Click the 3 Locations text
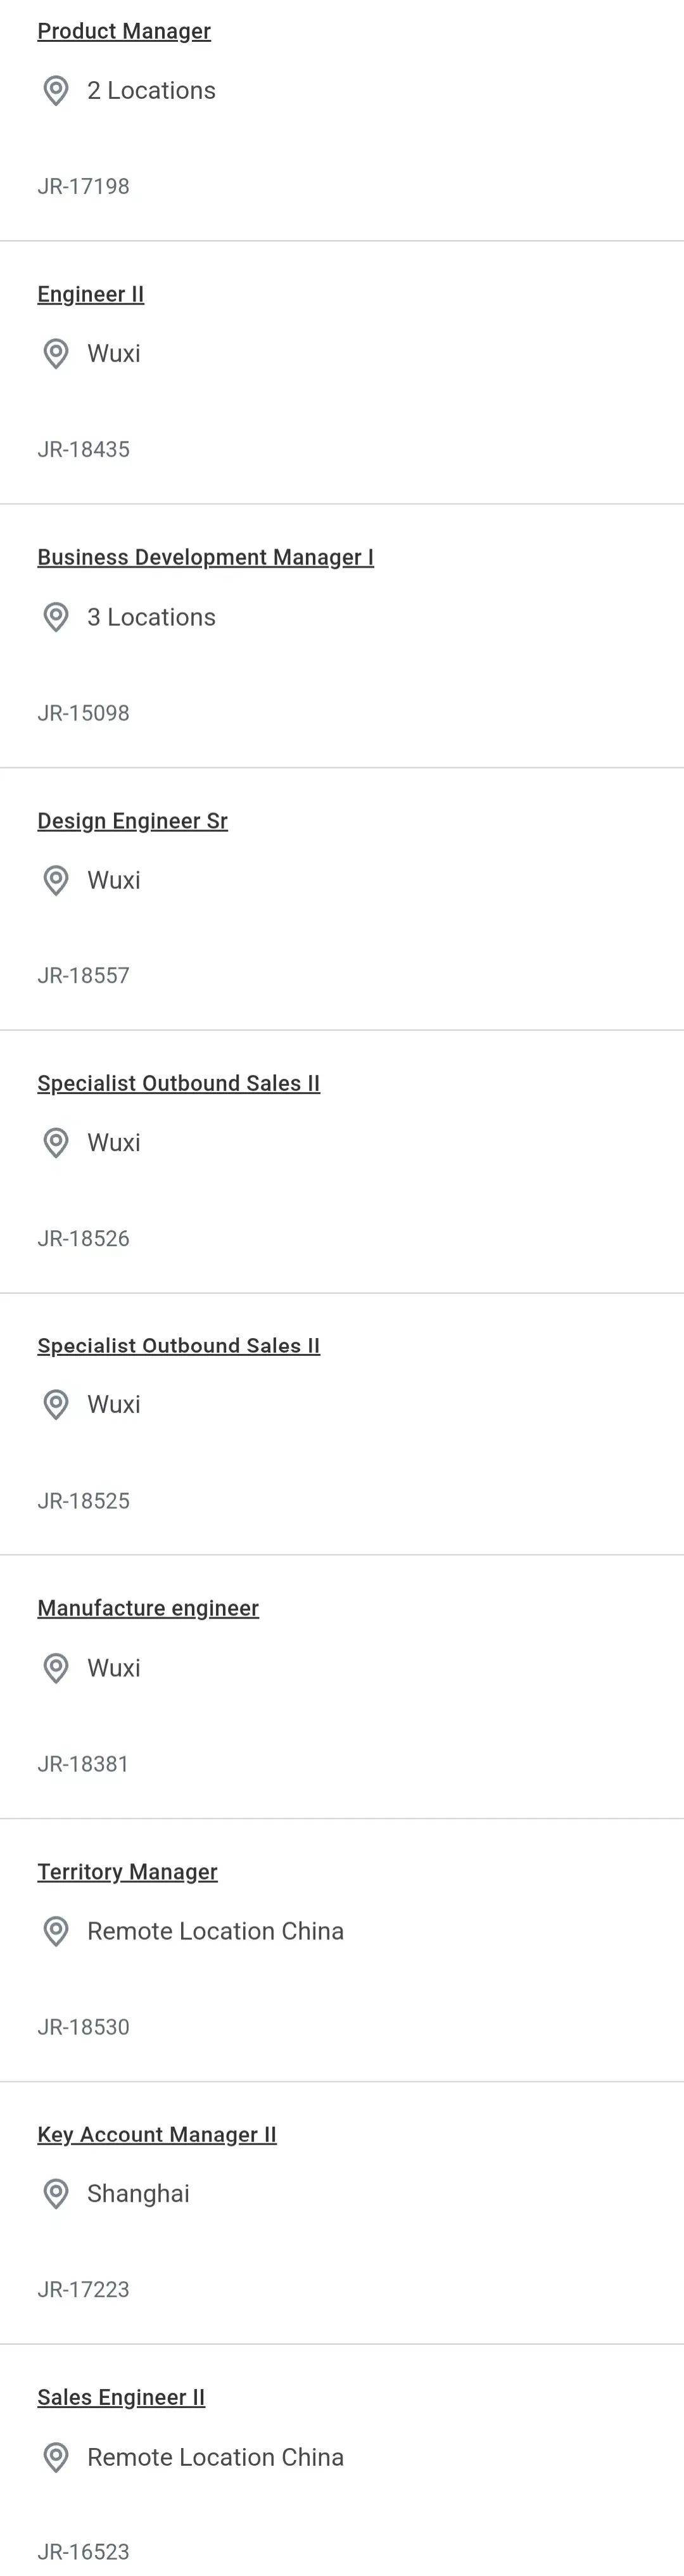Image resolution: width=684 pixels, height=2576 pixels. (151, 617)
